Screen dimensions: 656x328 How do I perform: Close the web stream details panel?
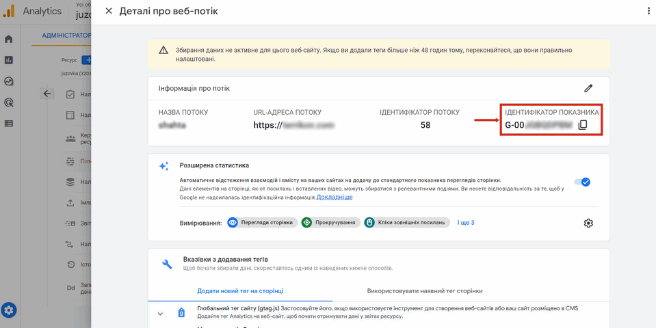[x=108, y=12]
